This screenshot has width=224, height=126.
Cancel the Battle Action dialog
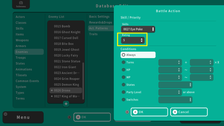coord(189,112)
